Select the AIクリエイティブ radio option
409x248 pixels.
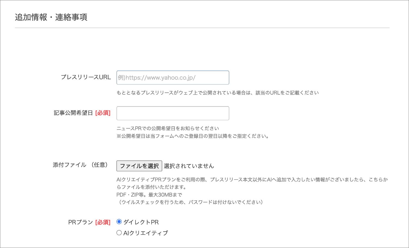click(x=119, y=233)
